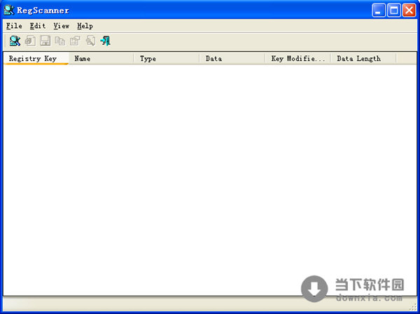Click the Find magnifier toolbar icon
Screen dimensions: 420x314
(x=90, y=41)
